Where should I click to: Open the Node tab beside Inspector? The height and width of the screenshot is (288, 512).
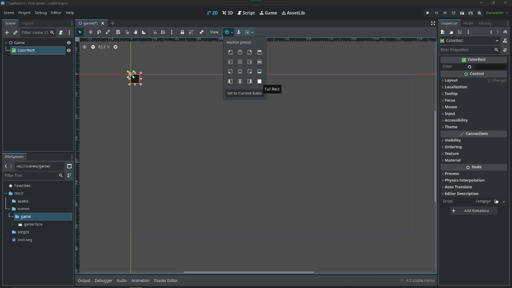(x=468, y=23)
